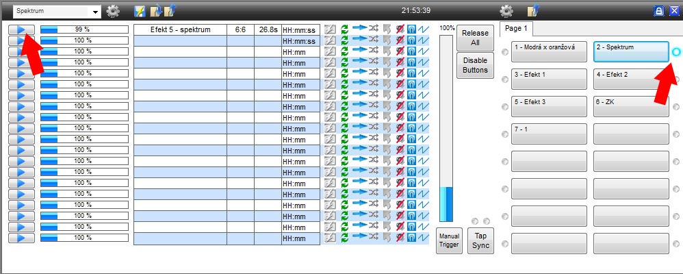Open the settings gear next to the Spektrum dropdown
Viewport: 683px width, 274px height.
(113, 11)
